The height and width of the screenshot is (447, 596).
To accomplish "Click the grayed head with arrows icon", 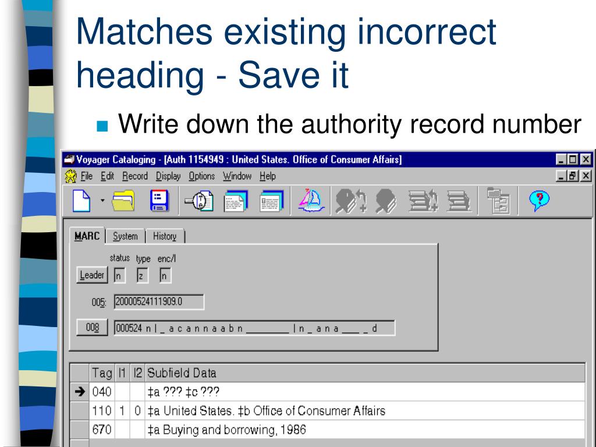I will tap(351, 201).
